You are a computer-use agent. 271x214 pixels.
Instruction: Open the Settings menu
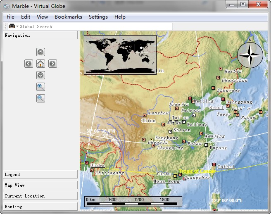(x=98, y=17)
